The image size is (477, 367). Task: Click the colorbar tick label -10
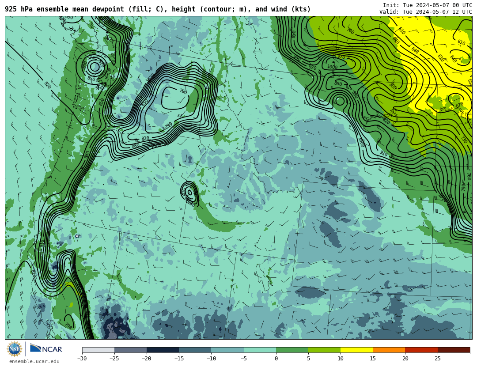tap(211, 359)
